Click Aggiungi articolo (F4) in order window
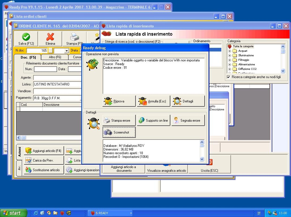Viewport: 291px width, 217px height. coord(44,151)
